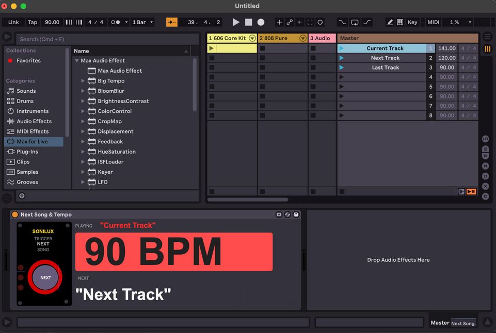Image resolution: width=496 pixels, height=333 pixels.
Task: Click the hot-swap icon on Next Song & Tempo
Action: [287, 214]
